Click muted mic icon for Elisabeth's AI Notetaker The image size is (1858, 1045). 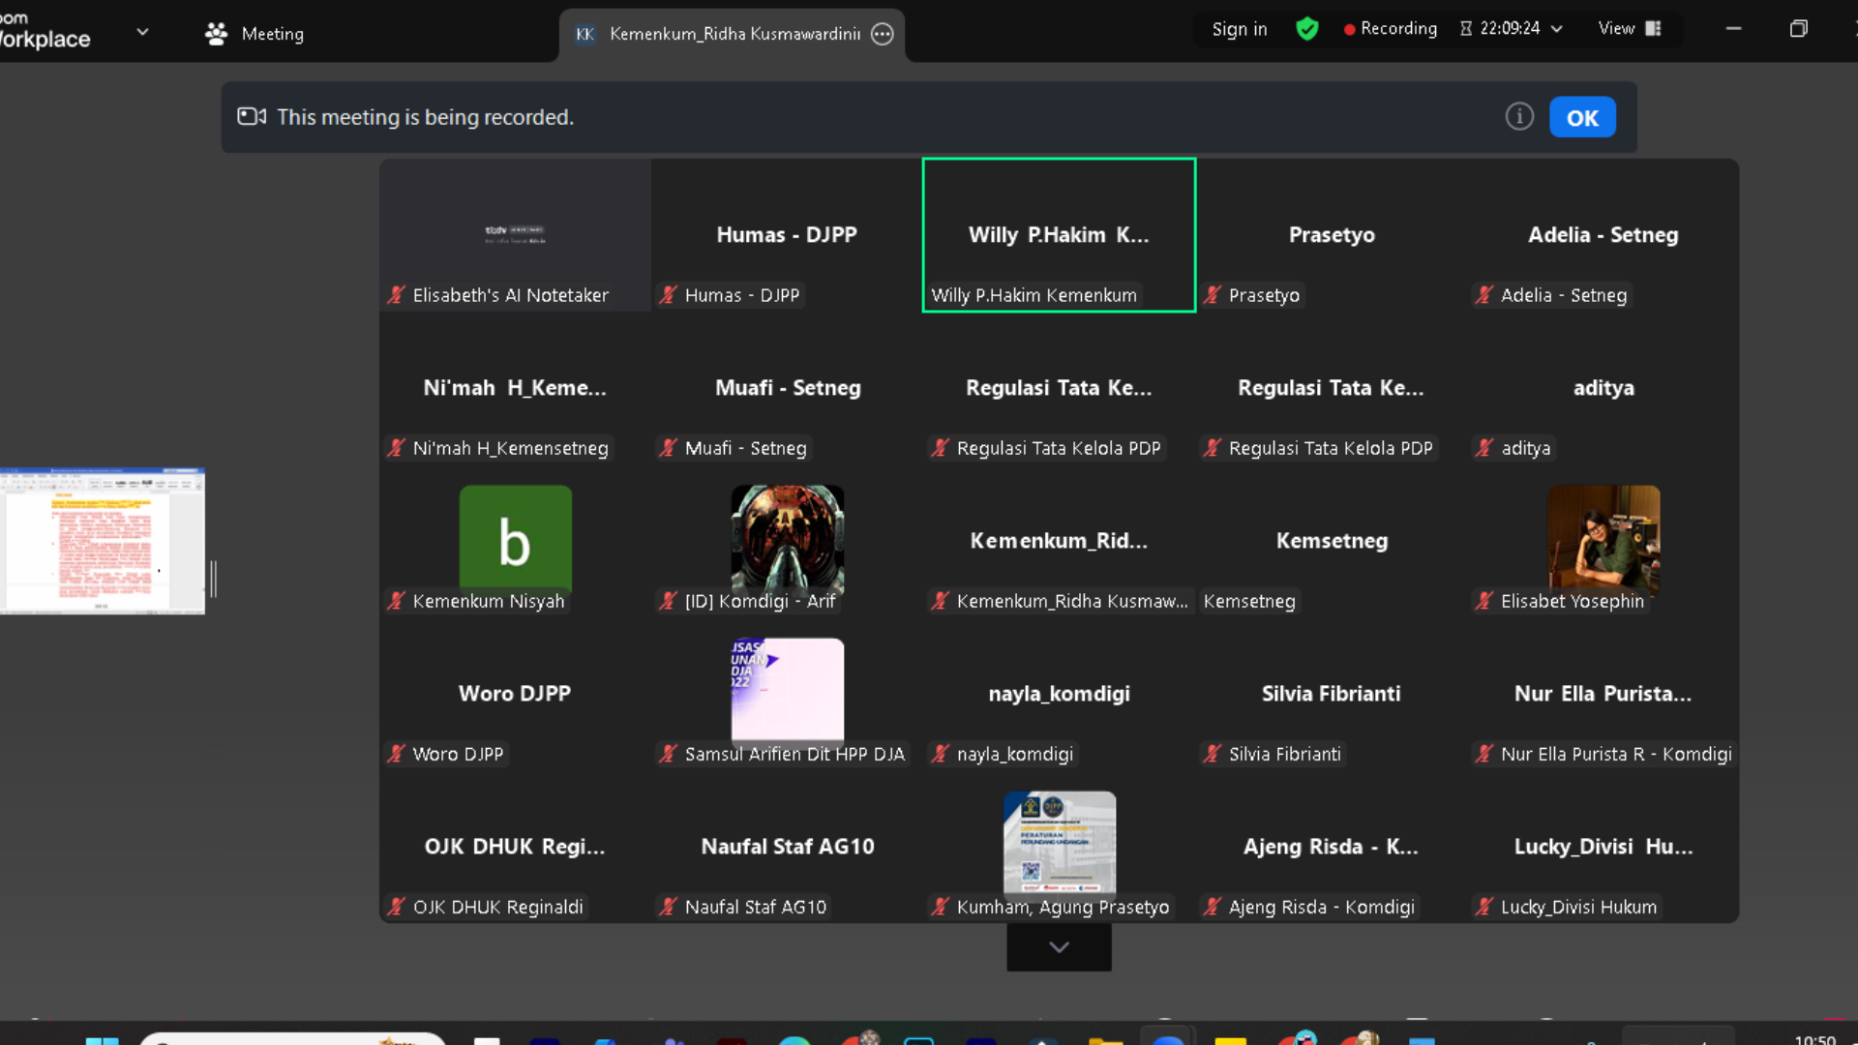click(396, 295)
